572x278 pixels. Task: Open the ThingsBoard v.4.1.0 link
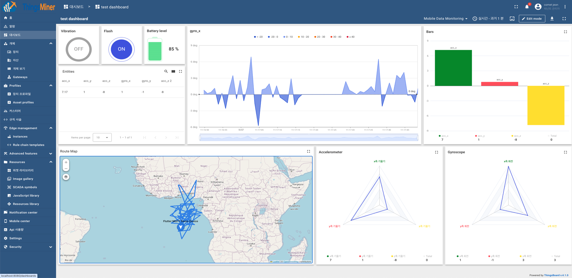click(556, 275)
